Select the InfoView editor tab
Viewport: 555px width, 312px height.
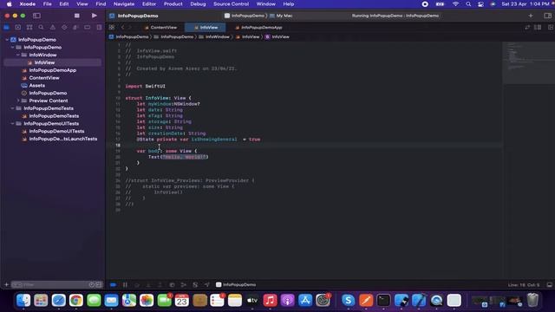[x=206, y=27]
